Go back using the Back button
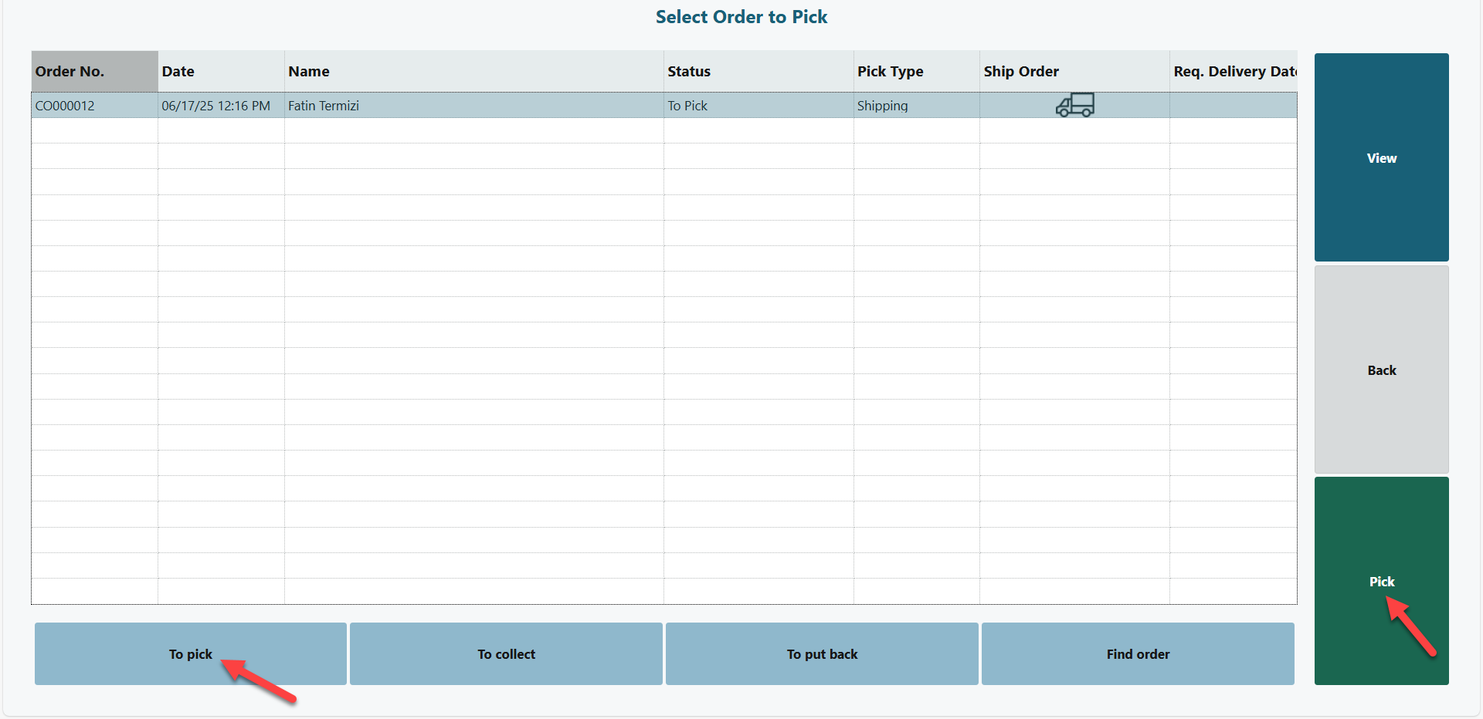 1381,370
